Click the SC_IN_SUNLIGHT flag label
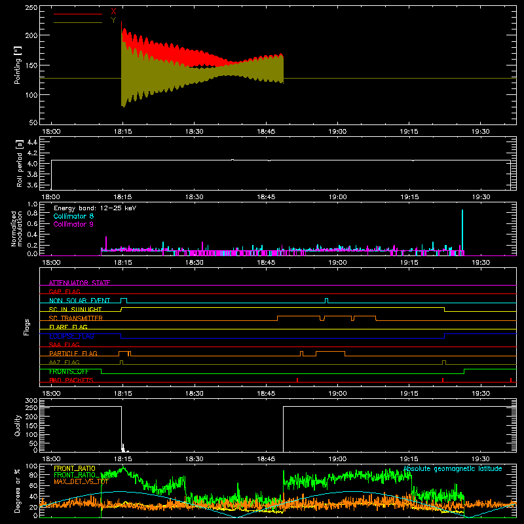 coord(75,309)
